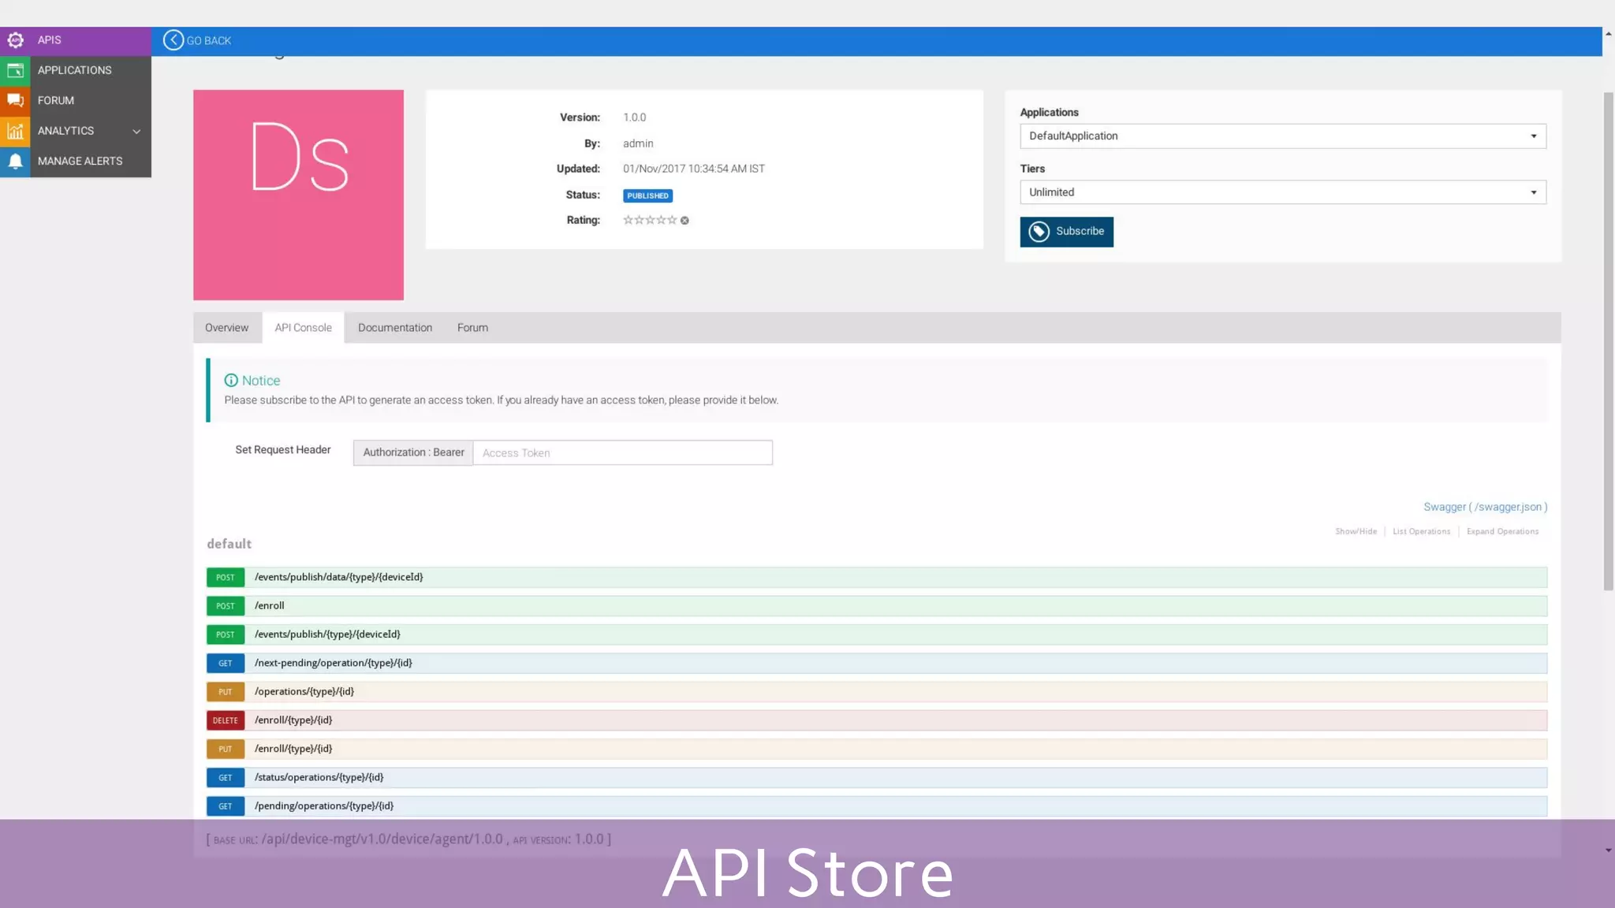
Task: Rate the API with the first star
Action: click(628, 220)
